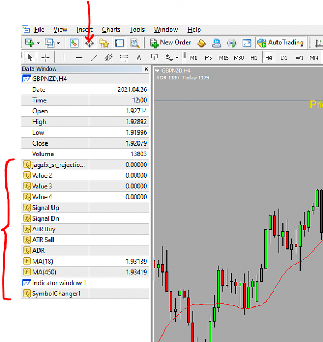Click the New Chart icon
The width and height of the screenshot is (323, 342).
click(x=30, y=43)
